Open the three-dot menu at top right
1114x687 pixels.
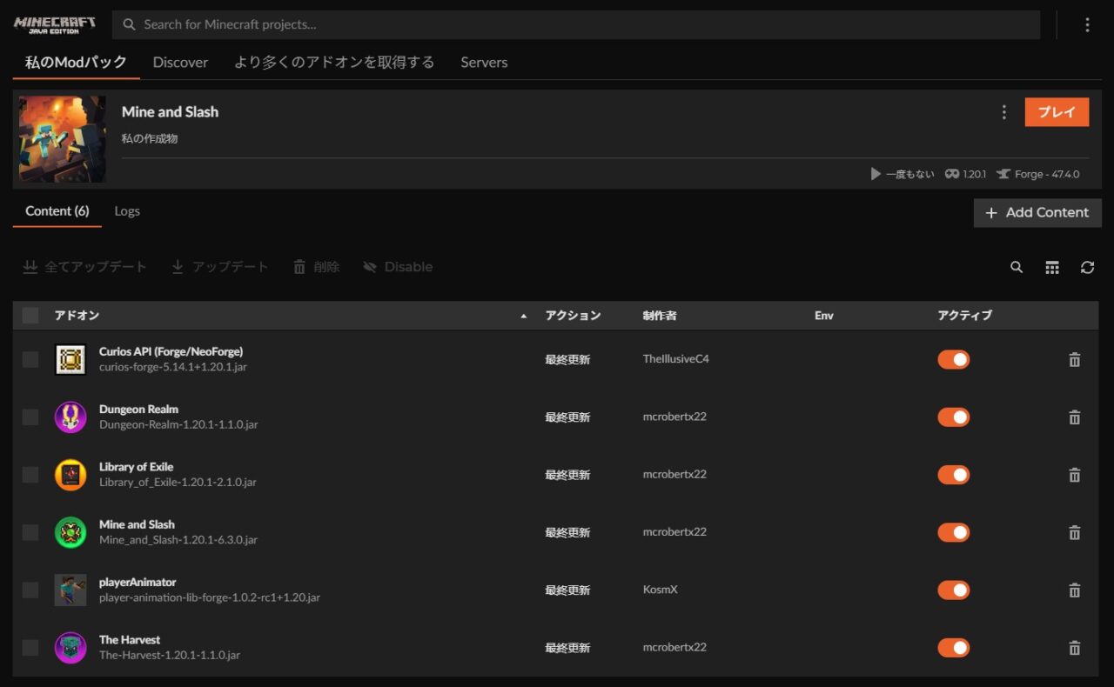[1087, 25]
